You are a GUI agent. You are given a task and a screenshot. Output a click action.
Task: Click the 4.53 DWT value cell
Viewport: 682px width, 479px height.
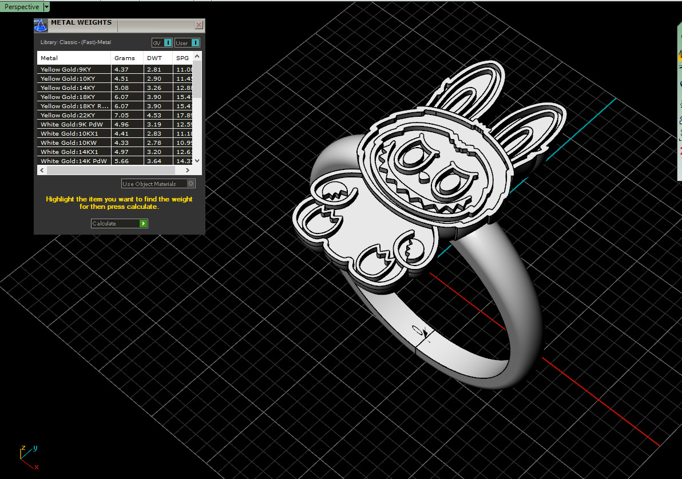coord(158,115)
